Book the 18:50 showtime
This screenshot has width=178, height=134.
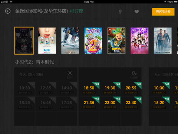click(89, 89)
